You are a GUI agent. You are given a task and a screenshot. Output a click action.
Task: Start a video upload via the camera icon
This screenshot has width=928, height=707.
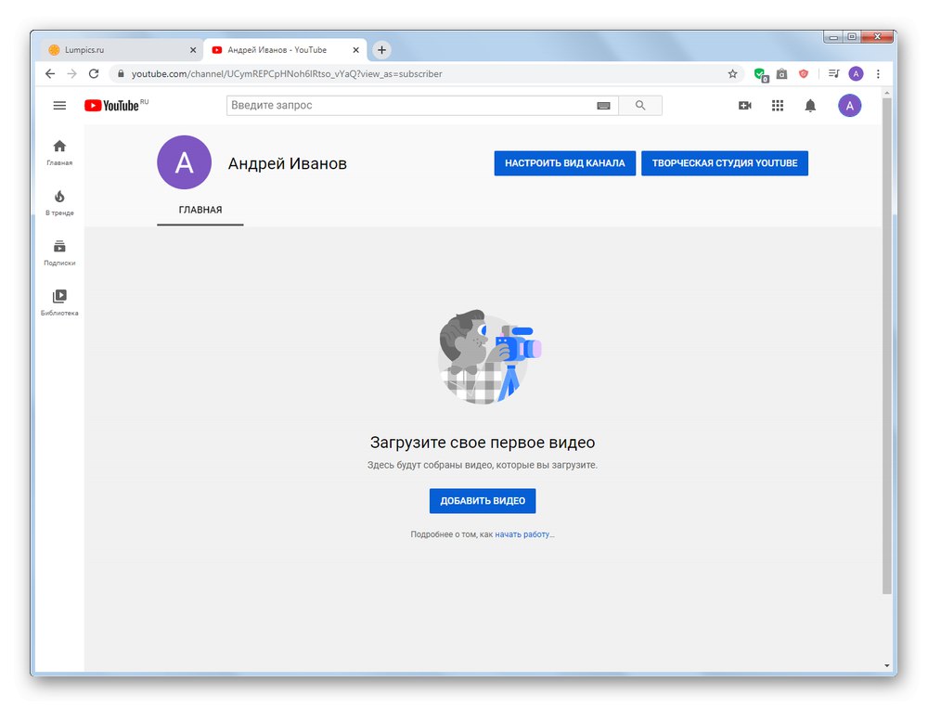pos(745,105)
